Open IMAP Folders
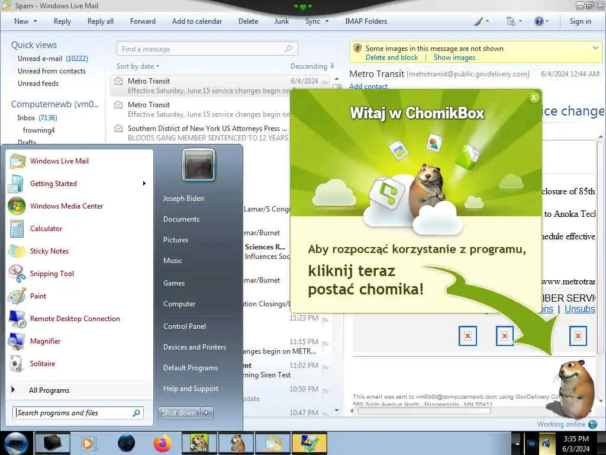The image size is (606, 455). [x=366, y=21]
